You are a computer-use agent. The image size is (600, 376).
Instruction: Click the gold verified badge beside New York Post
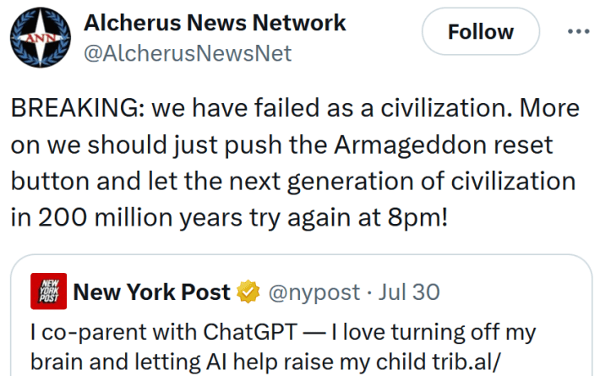[x=248, y=292]
